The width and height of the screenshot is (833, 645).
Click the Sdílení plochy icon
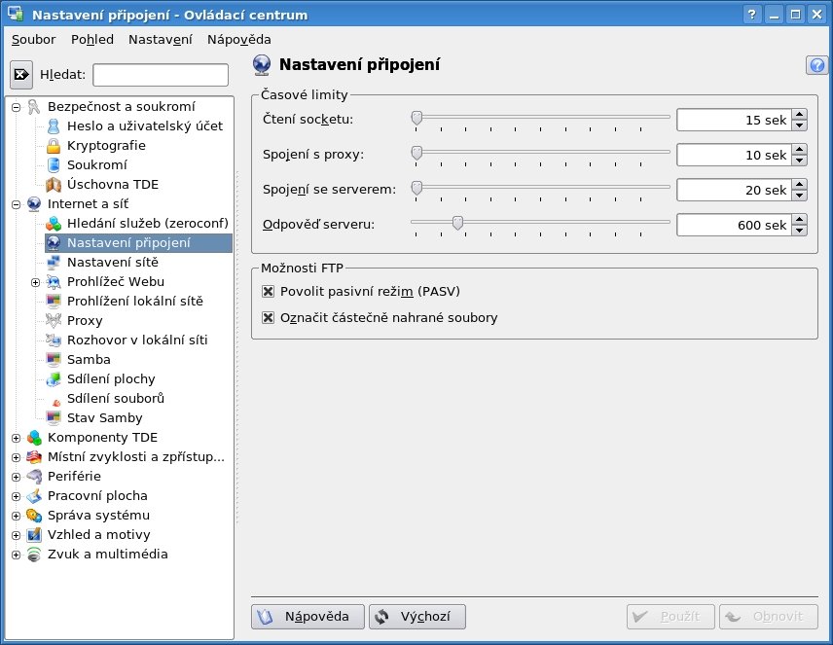[54, 379]
